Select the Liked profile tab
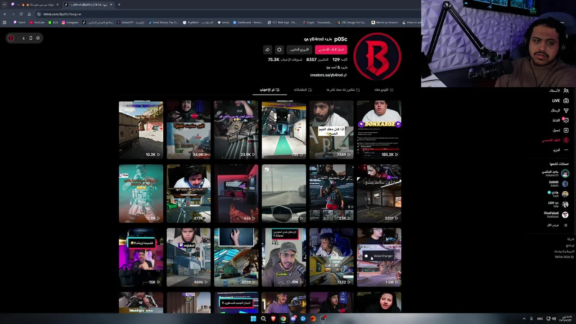Viewport: 576px width, 324px height. tap(270, 90)
